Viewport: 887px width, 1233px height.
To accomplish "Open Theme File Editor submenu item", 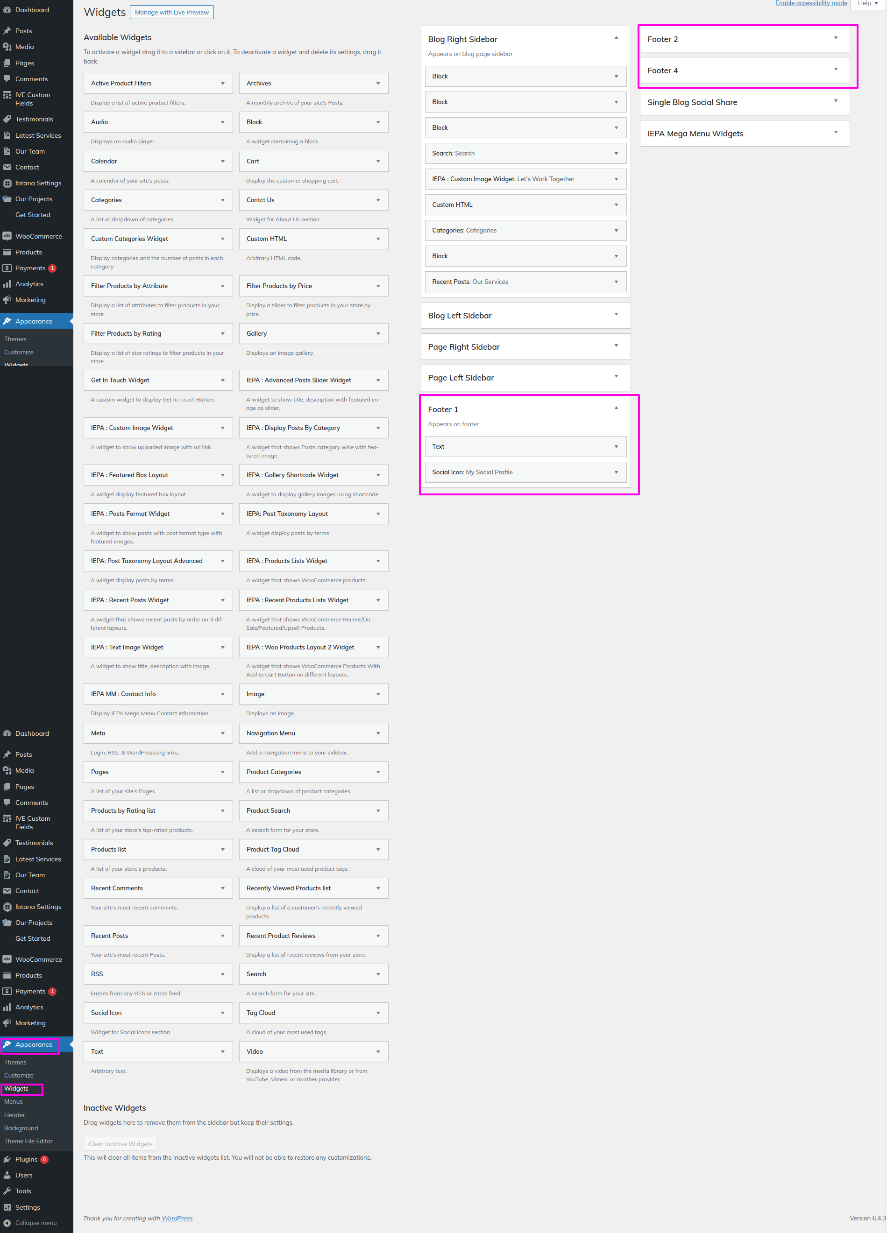I will tap(28, 1141).
